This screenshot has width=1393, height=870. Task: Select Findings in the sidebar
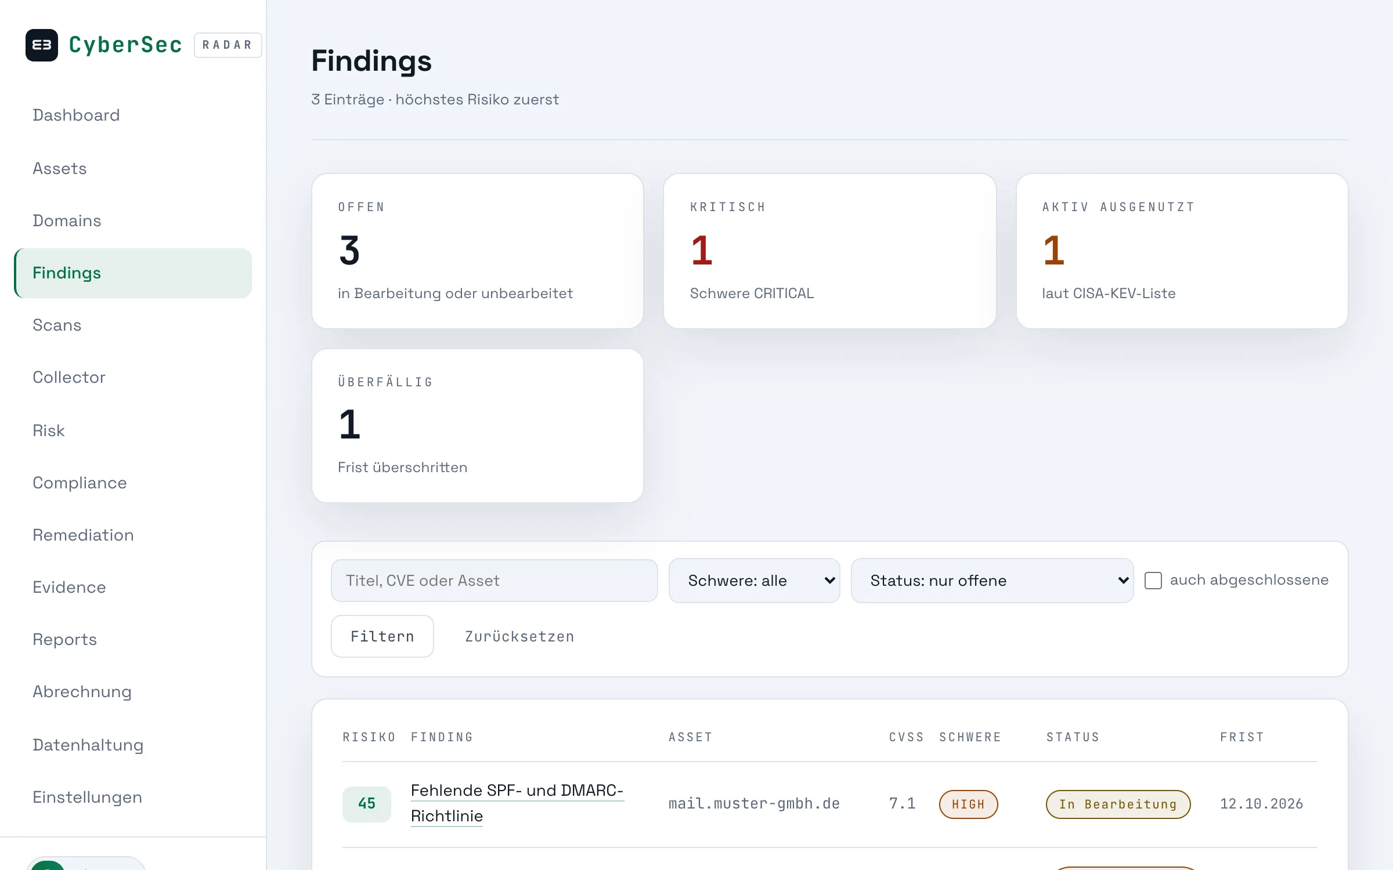pyautogui.click(x=133, y=273)
